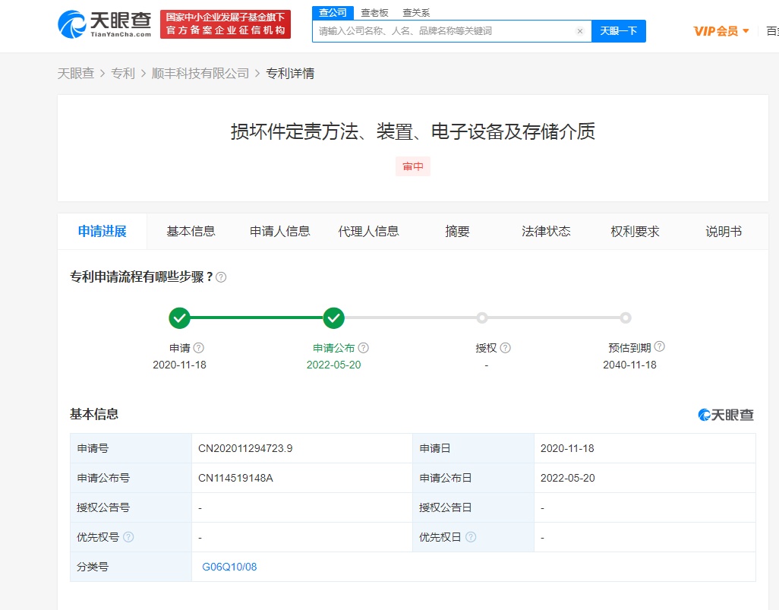Click 申请日 value 2020-11-18 in table

point(567,448)
